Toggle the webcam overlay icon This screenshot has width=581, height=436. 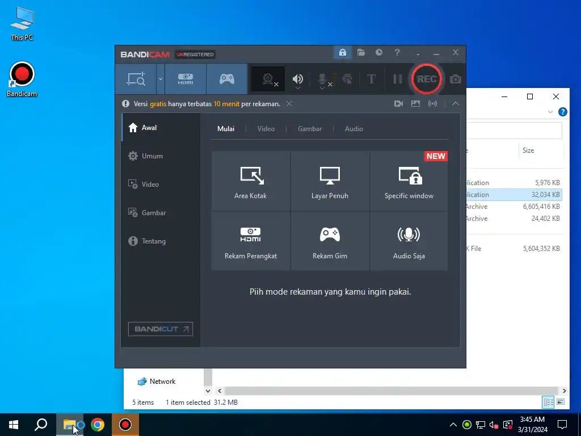(268, 79)
